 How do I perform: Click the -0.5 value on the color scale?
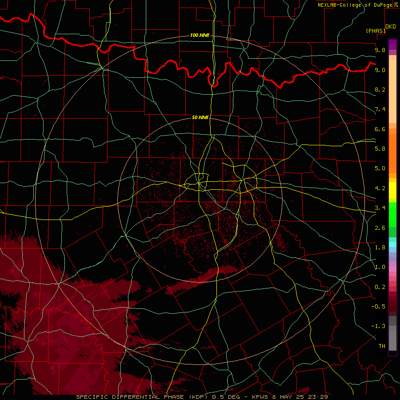point(378,307)
